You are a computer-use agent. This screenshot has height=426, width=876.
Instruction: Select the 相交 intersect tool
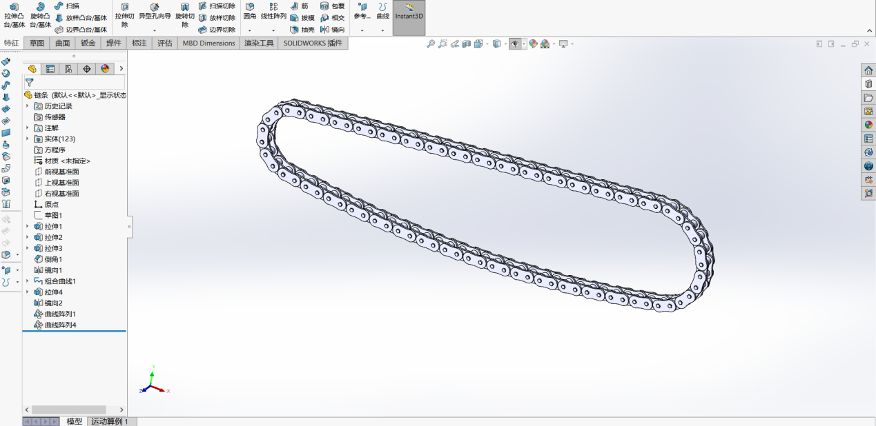[332, 18]
